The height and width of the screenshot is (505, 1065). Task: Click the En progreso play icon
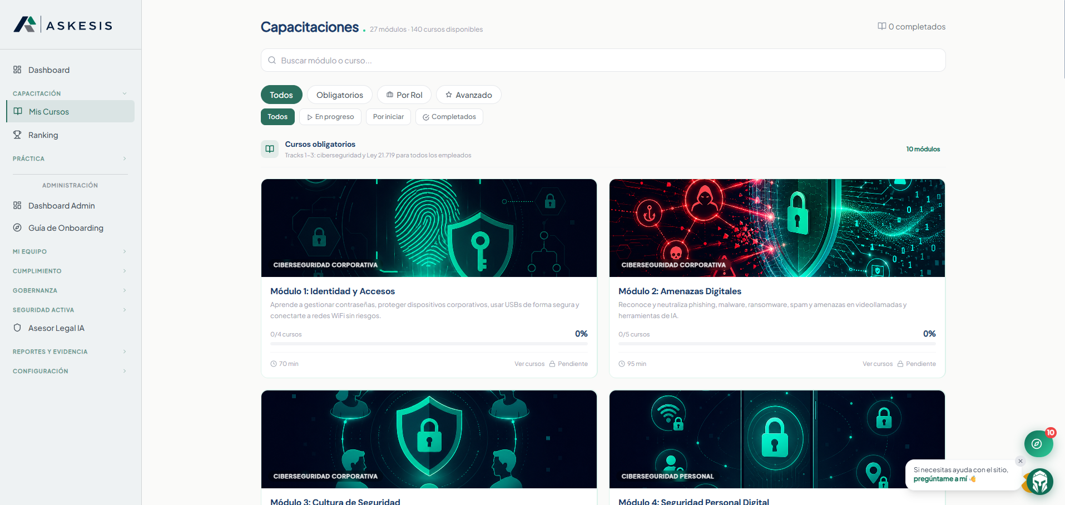[x=310, y=117]
